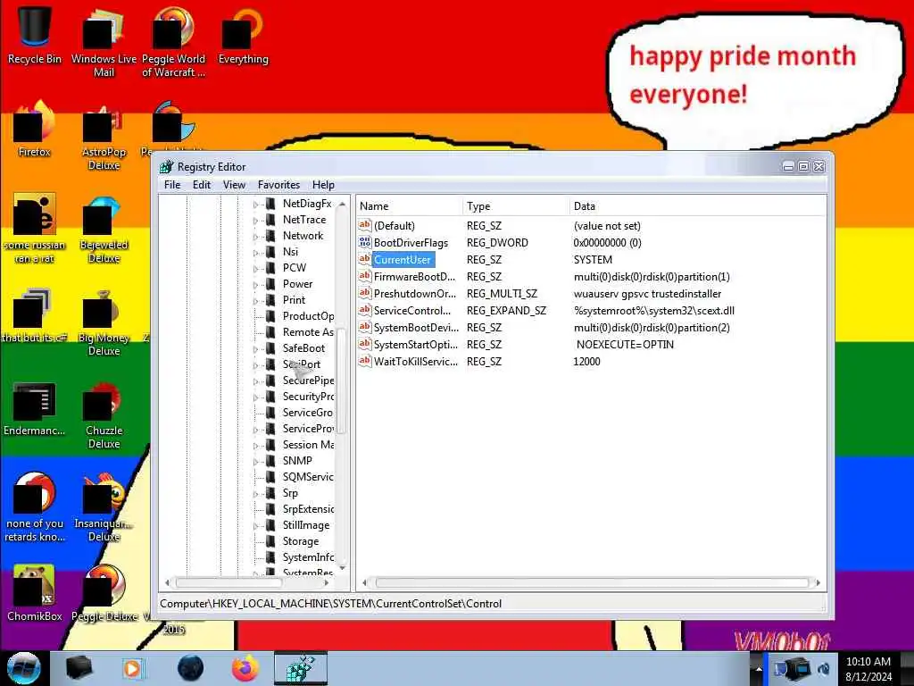Click the tree pane vertical scrollbar thumb
914x686 pixels.
point(342,381)
